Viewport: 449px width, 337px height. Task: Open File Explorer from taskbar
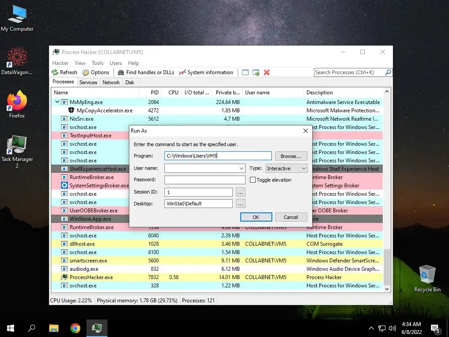pos(53,328)
